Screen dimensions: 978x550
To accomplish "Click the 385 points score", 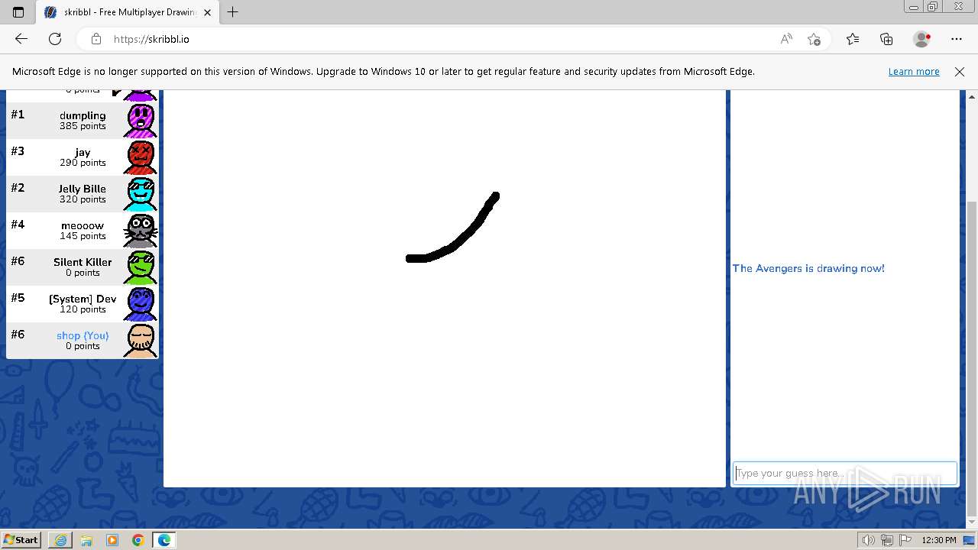I will point(83,126).
